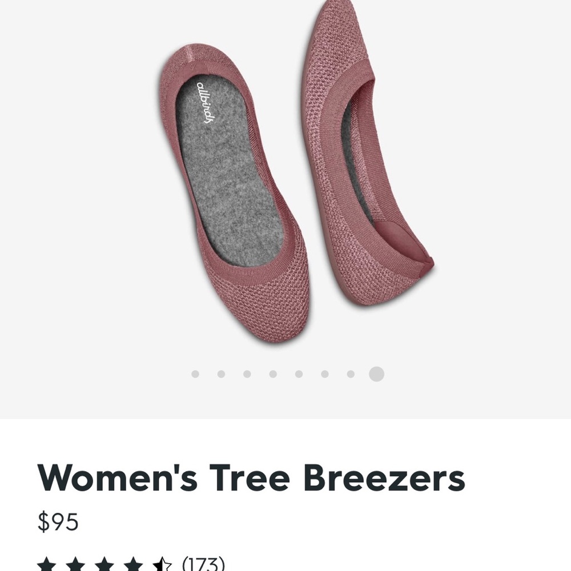Select the second image pagination dot
The height and width of the screenshot is (571, 571).
(x=221, y=374)
